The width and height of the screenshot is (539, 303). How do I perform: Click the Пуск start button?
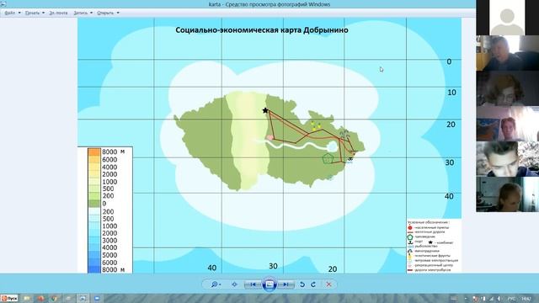point(9,298)
